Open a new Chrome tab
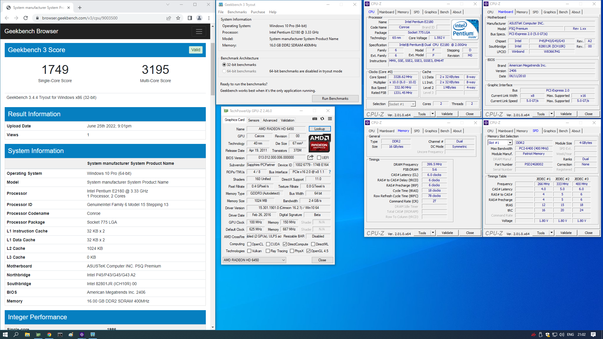This screenshot has height=339, width=603. (80, 8)
